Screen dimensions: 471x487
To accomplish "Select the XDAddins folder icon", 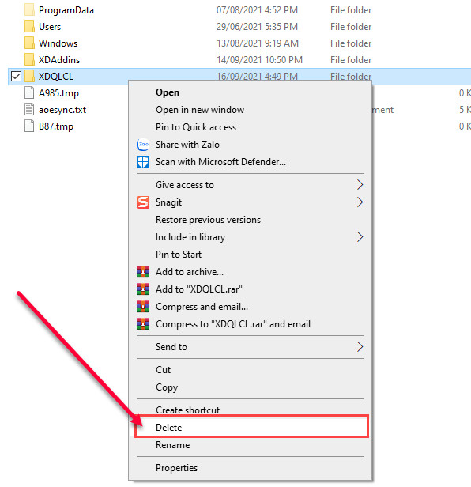I will [x=29, y=59].
